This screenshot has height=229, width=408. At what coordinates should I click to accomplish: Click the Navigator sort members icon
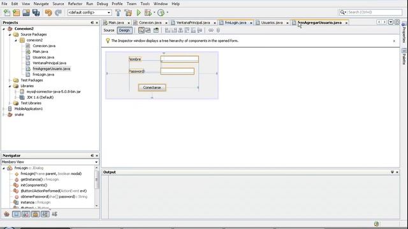(x=54, y=214)
